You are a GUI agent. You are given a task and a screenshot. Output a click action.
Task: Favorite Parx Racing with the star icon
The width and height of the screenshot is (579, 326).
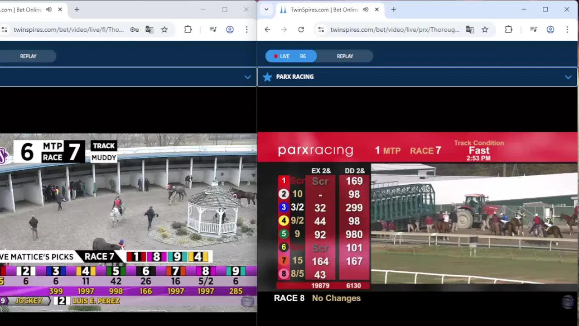(x=267, y=77)
